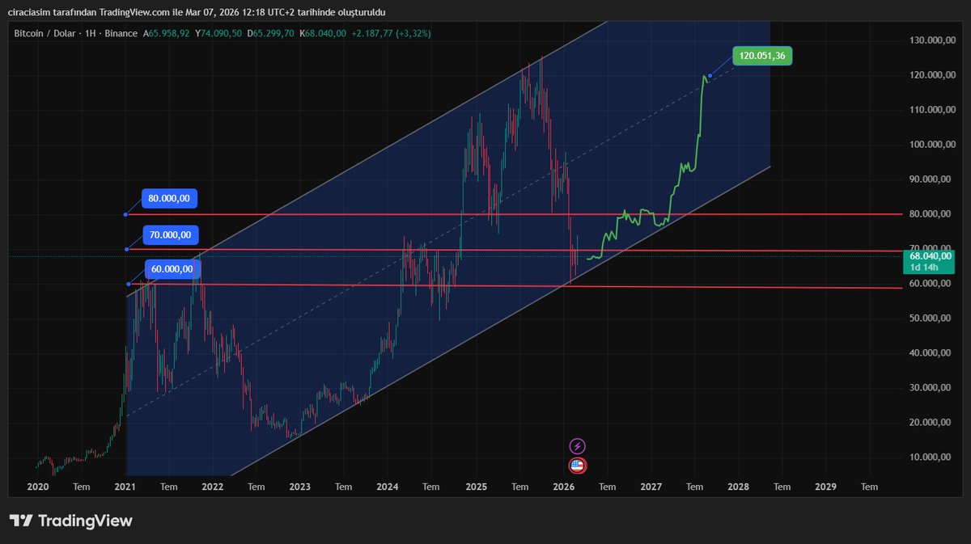Click the Tem label after 2029

(869, 487)
